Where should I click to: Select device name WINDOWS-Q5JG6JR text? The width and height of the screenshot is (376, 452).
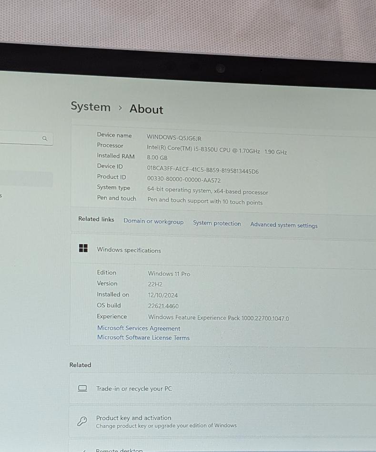point(174,138)
